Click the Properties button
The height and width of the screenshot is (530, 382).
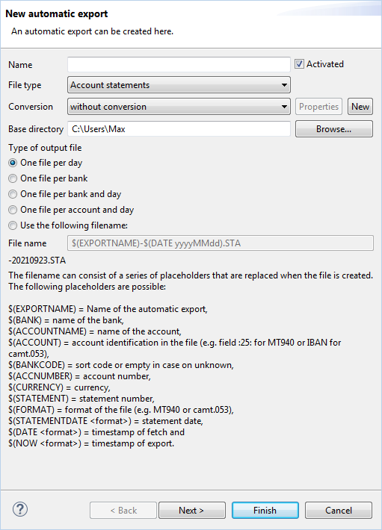[318, 107]
